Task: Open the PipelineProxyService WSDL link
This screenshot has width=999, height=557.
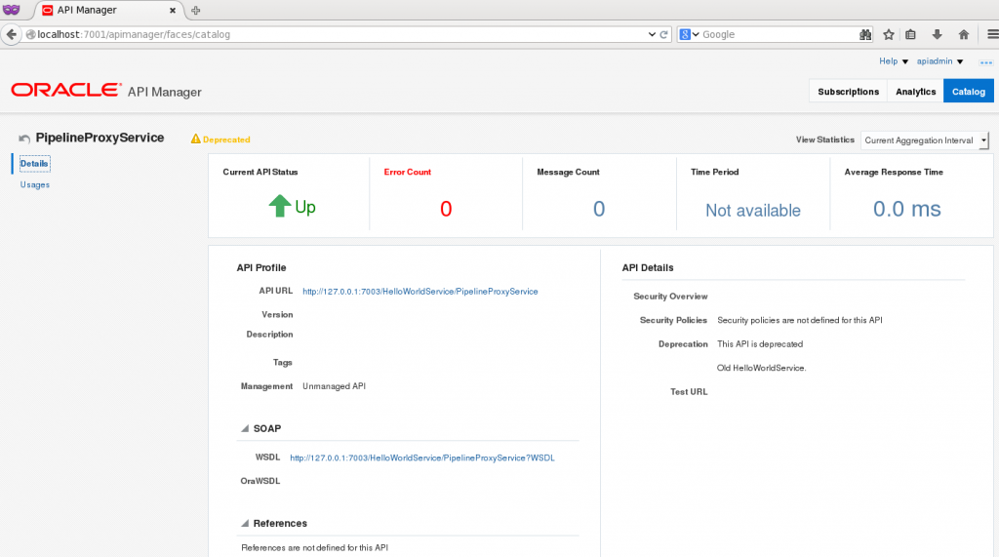Action: click(421, 458)
